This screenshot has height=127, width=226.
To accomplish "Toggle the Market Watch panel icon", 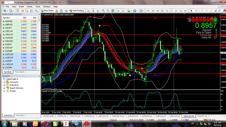I will 18,11.
